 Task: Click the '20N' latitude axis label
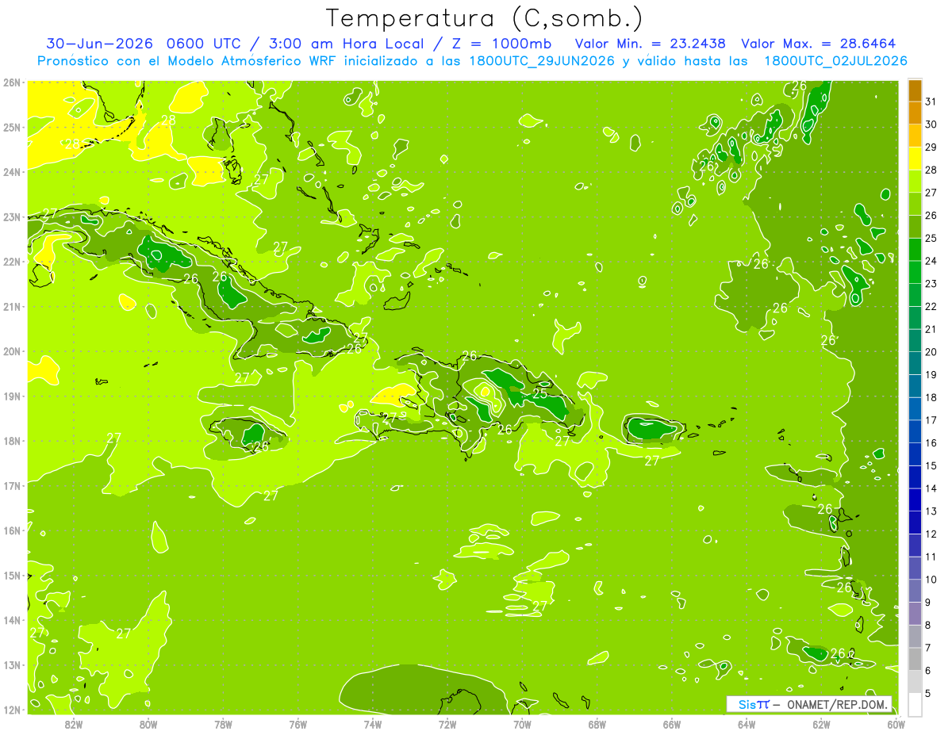pyautogui.click(x=12, y=351)
